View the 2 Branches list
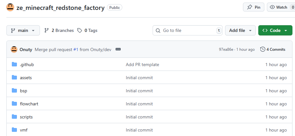 pos(59,31)
